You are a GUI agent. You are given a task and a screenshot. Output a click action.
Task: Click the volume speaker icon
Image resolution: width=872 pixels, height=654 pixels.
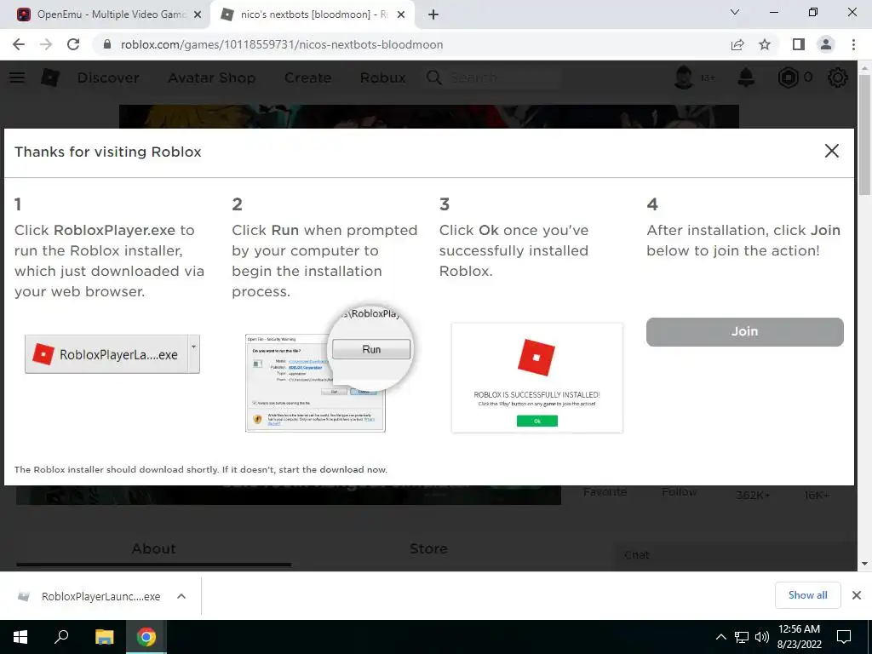click(x=762, y=637)
